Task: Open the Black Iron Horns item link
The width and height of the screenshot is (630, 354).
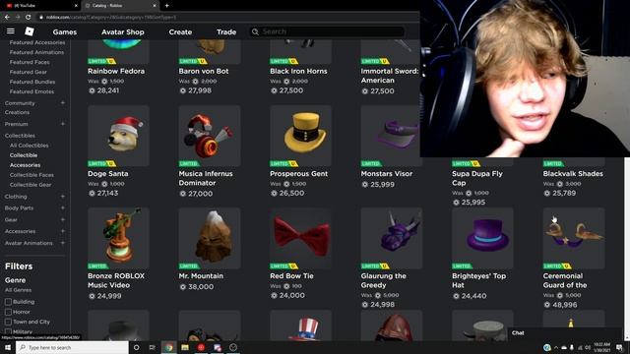Action: coord(298,71)
